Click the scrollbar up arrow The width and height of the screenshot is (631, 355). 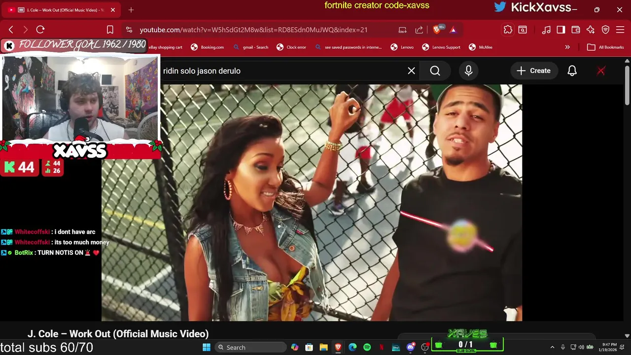point(627,60)
